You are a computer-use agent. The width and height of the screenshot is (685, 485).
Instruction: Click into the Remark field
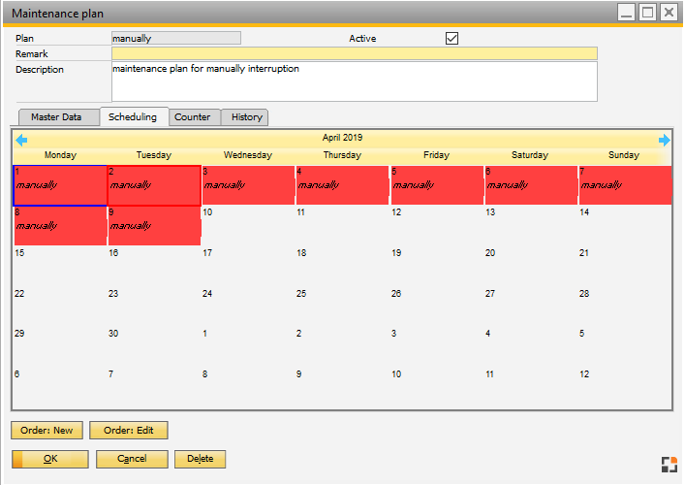354,53
